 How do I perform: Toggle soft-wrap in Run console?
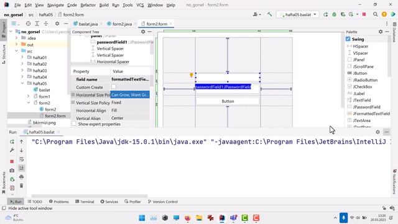pos(22,159)
